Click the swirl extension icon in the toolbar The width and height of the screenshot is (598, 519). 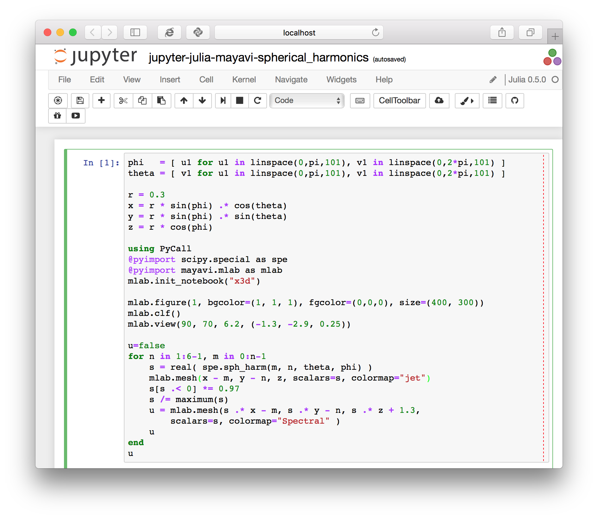click(x=198, y=32)
